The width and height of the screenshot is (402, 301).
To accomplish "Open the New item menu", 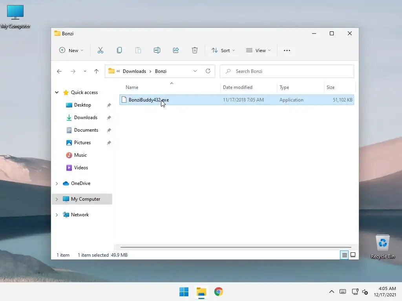I will [x=71, y=51].
